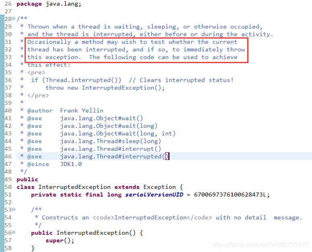The image size is (312, 252).
Task: Click the serialVersionUID field name
Action: pos(154,195)
